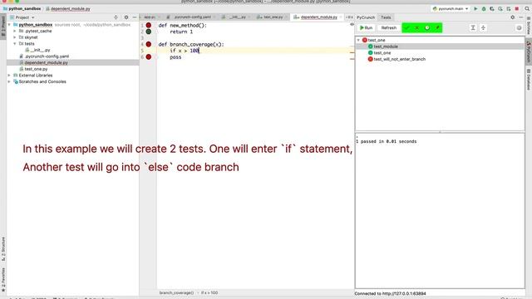Collapse python_sandbox root folder

pyautogui.click(x=9, y=25)
